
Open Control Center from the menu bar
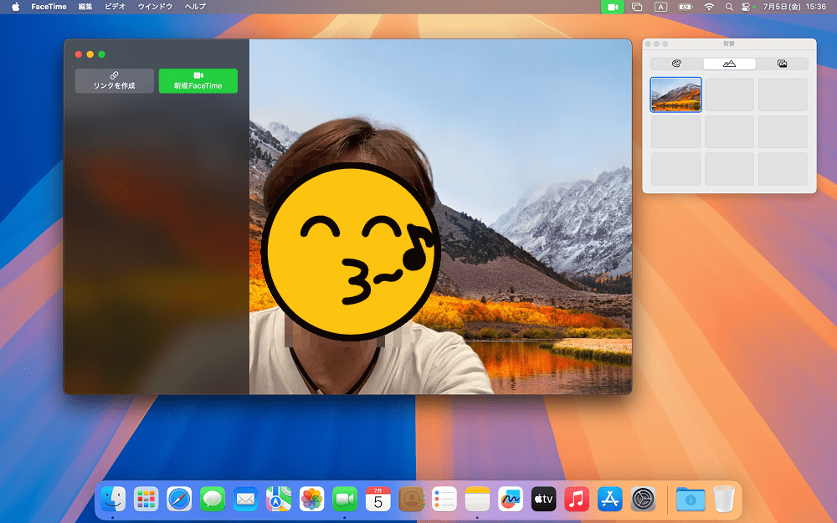click(747, 7)
